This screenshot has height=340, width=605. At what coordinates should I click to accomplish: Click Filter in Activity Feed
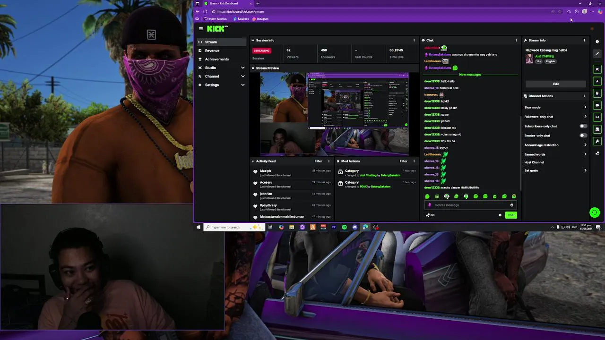[318, 161]
